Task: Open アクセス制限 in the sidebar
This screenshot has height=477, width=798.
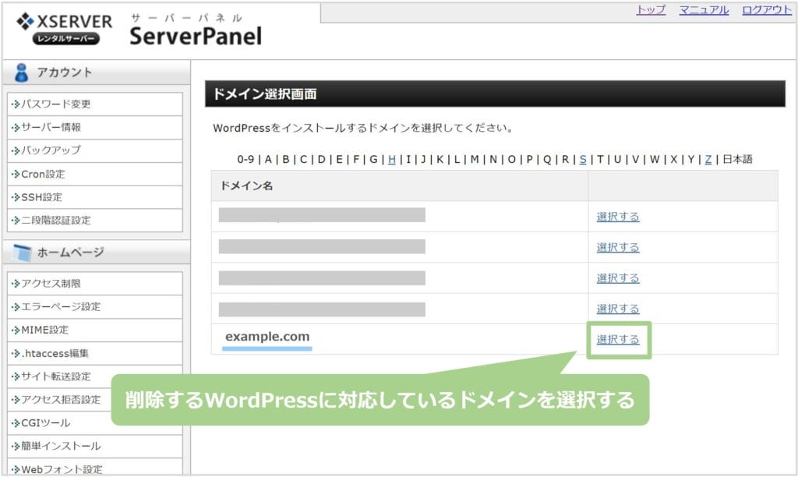Action: click(x=95, y=284)
